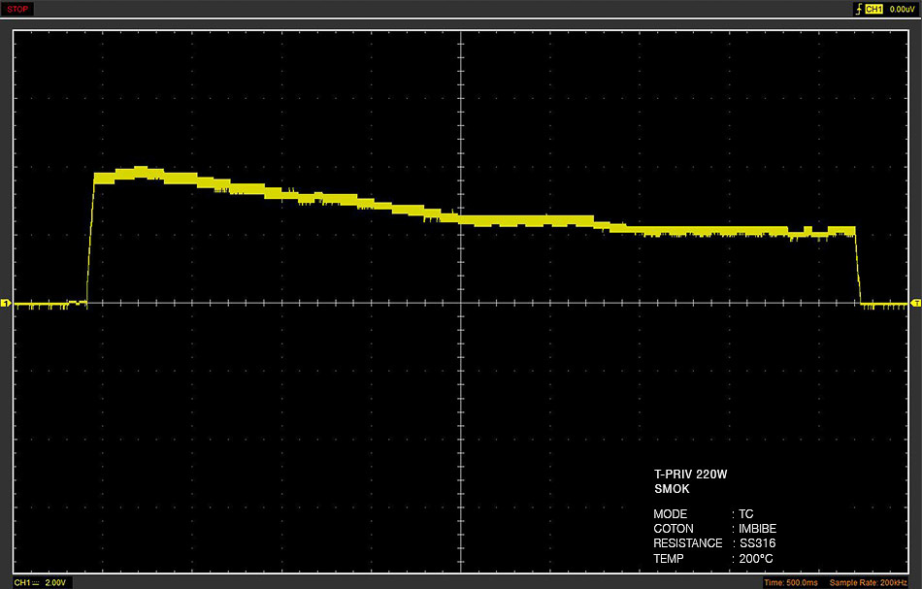Click the SS316 resistance value text

(x=757, y=543)
